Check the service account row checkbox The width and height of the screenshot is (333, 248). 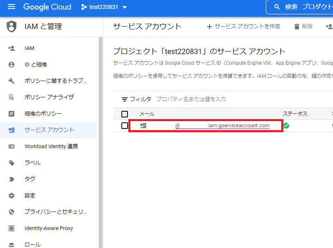[x=125, y=126]
